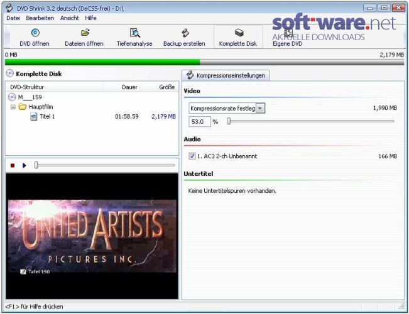This screenshot has height=314, width=409.
Task: Select the Titel 1 tree row
Action: tap(92, 116)
